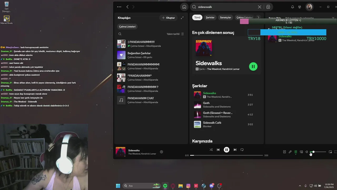Click the Oluştur create button
Viewport: 337px width, 190px height.
pyautogui.click(x=168, y=18)
